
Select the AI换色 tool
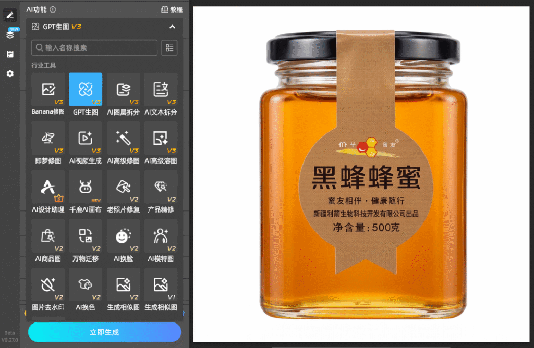click(x=86, y=284)
